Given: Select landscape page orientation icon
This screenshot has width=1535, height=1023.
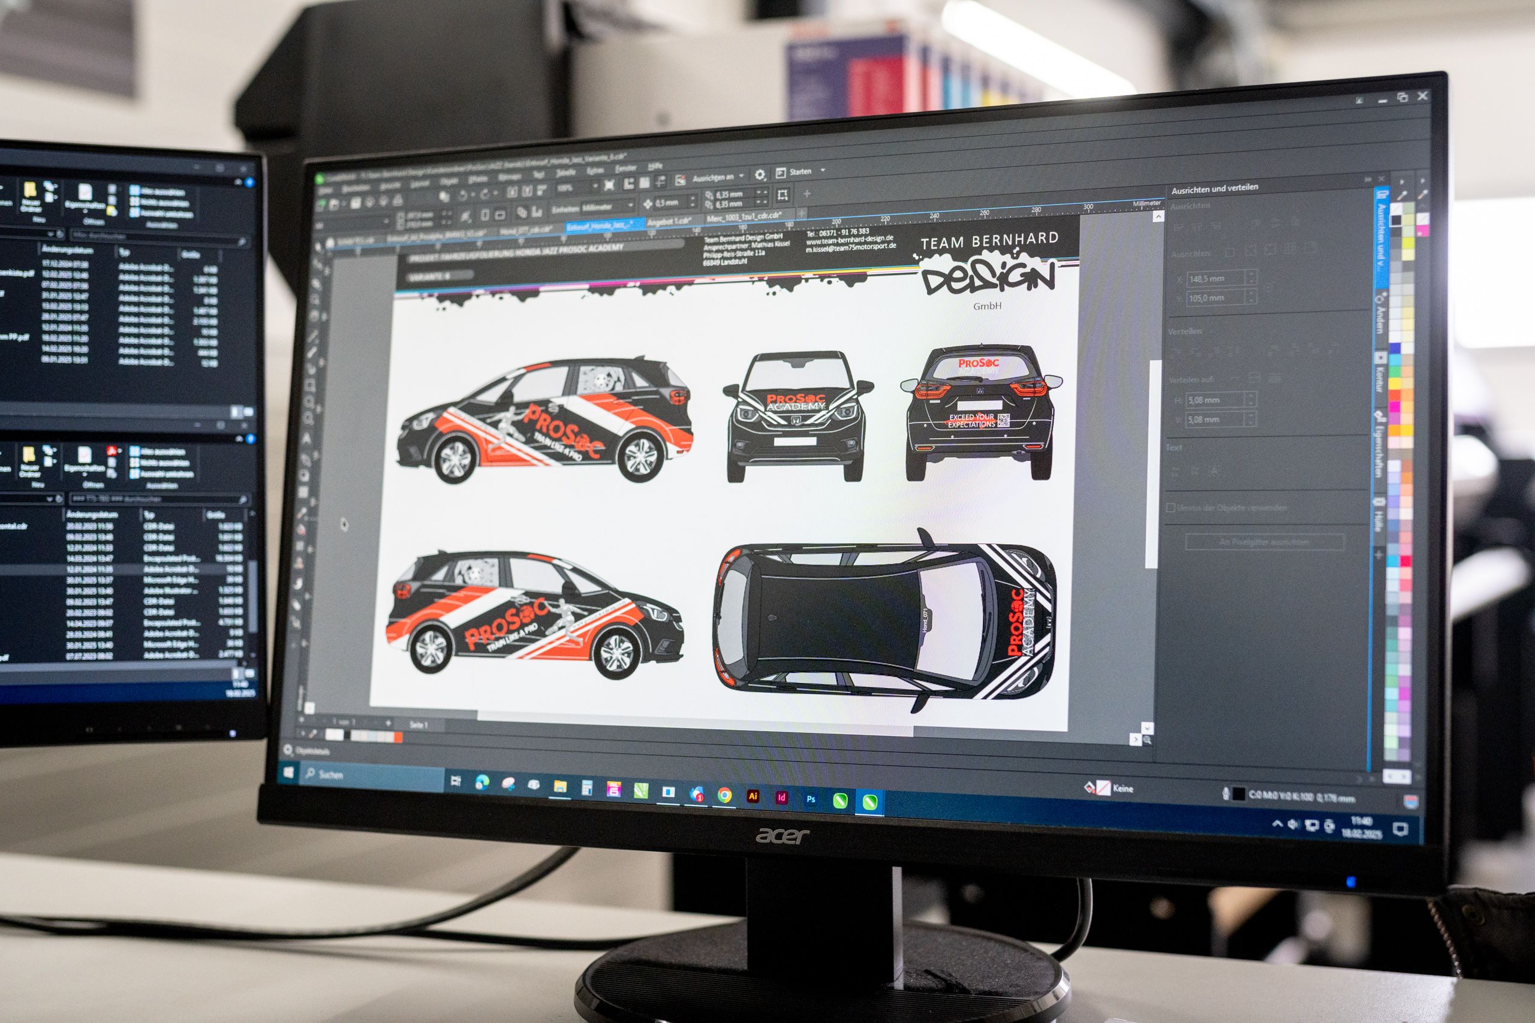Looking at the screenshot, I should click(500, 215).
